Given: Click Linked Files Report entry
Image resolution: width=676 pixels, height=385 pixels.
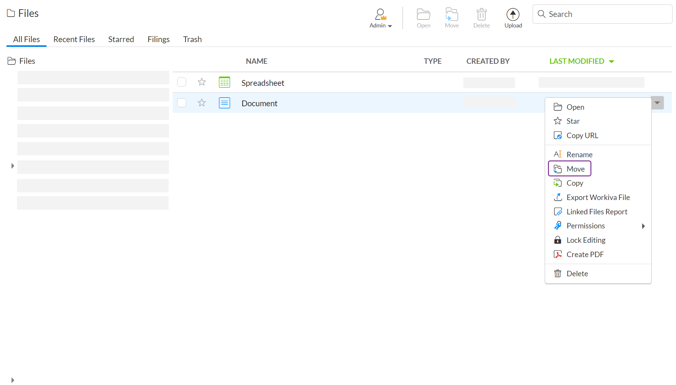Looking at the screenshot, I should tap(596, 212).
